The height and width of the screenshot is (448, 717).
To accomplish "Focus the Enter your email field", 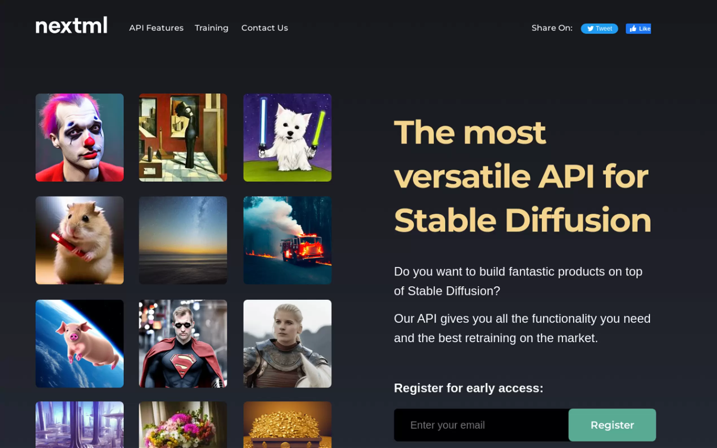I will coord(481,425).
